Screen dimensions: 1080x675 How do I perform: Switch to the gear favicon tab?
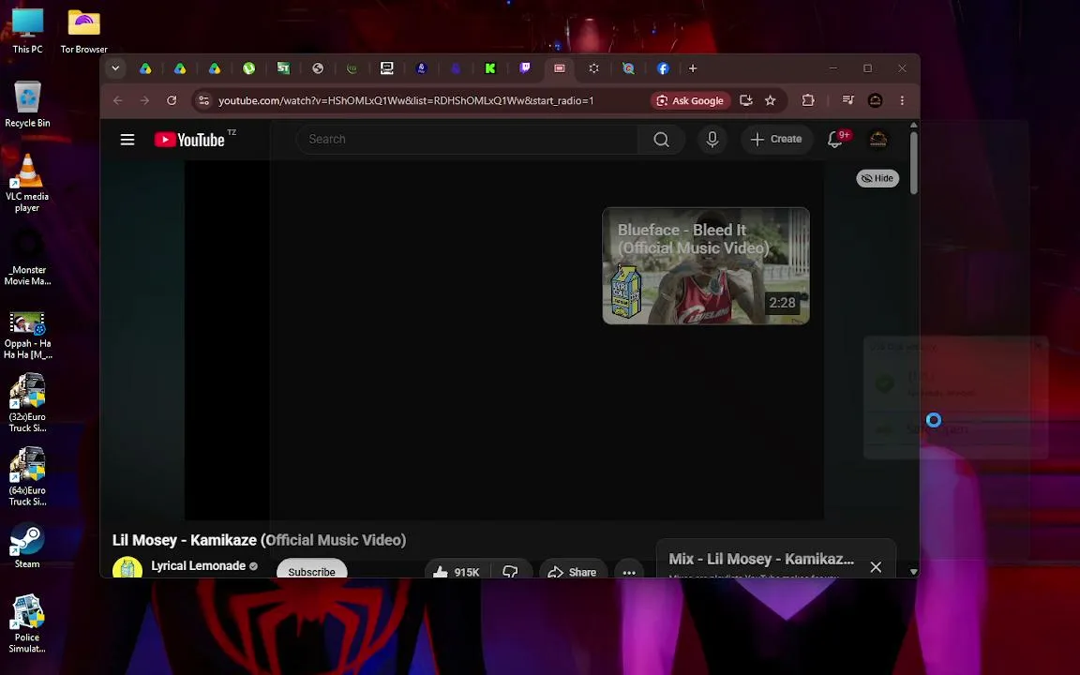(593, 68)
